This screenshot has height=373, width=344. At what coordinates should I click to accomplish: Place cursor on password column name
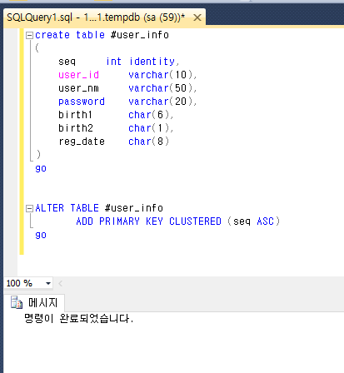82,102
